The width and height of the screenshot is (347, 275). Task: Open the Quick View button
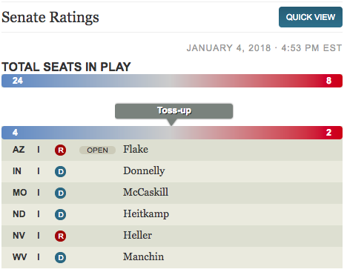click(311, 17)
